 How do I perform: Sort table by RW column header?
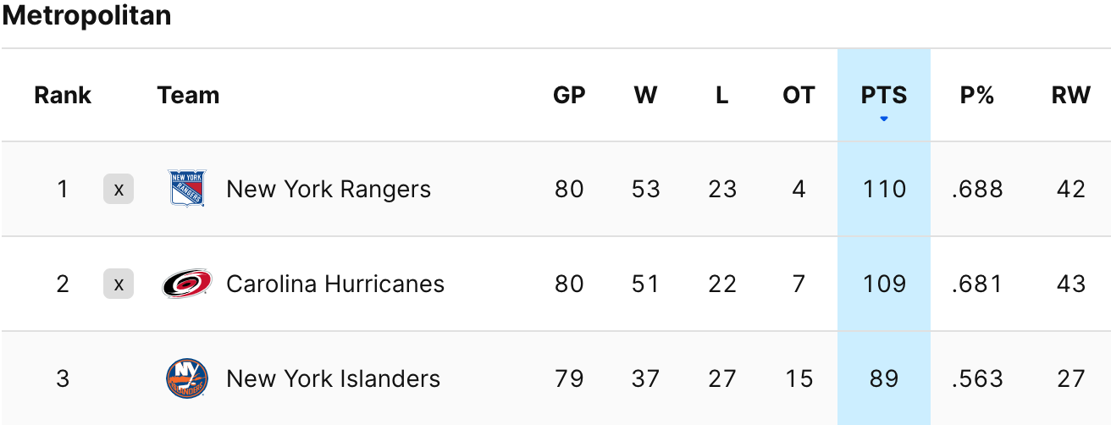click(1070, 95)
